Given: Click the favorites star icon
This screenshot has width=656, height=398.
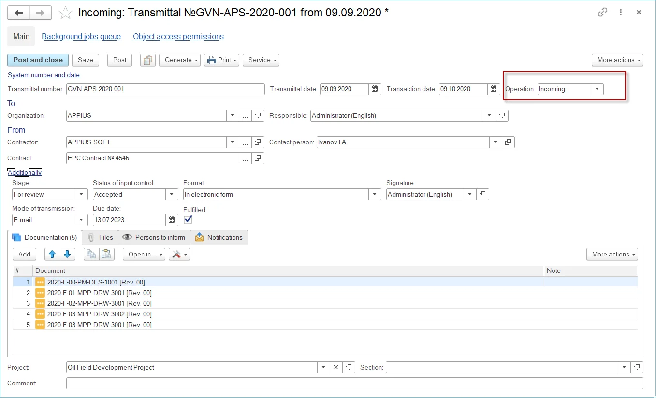Looking at the screenshot, I should (65, 13).
